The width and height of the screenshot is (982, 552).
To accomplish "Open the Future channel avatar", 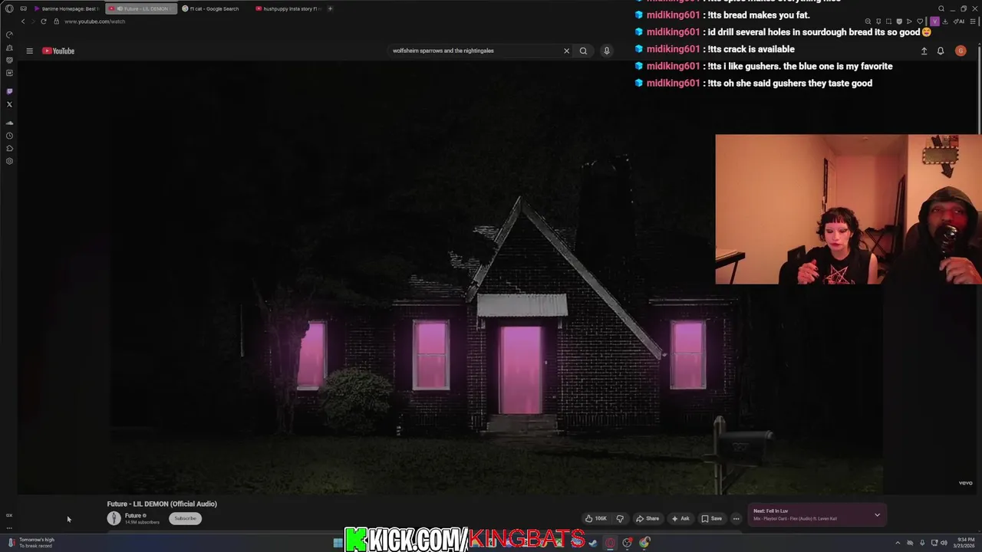I will pos(114,518).
